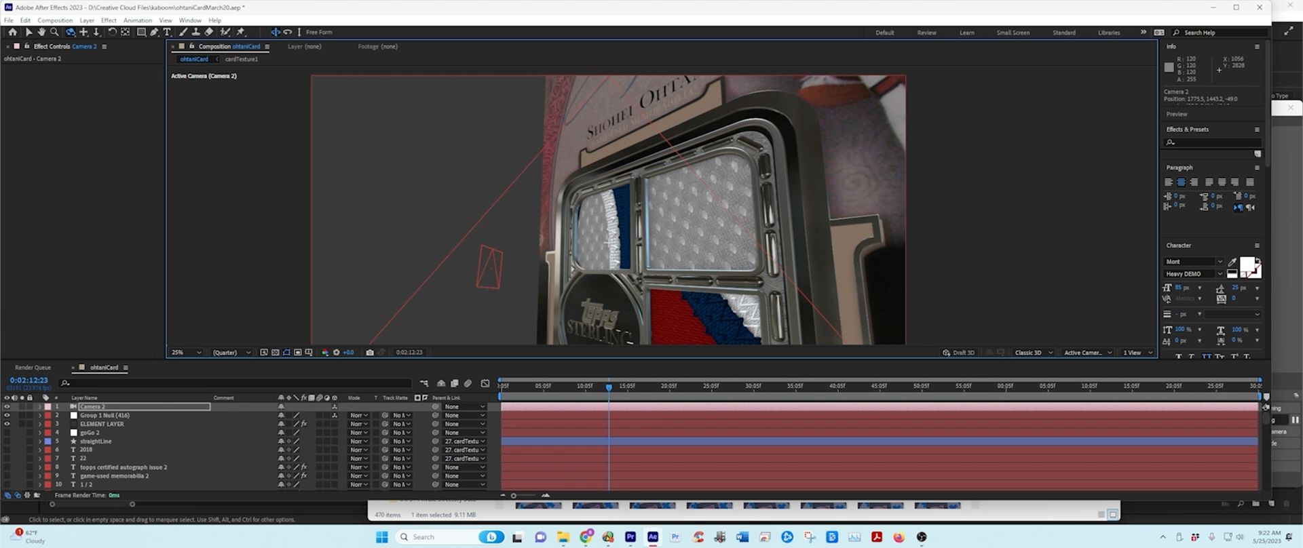Open the (Quarter) resolution dropdown
The height and width of the screenshot is (548, 1303).
tap(231, 353)
